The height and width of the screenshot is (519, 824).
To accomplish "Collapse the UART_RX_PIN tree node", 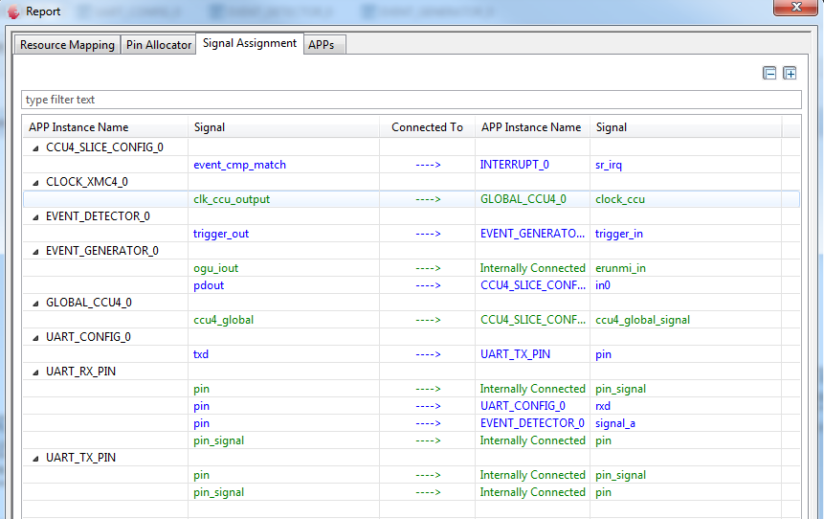I will pyautogui.click(x=35, y=372).
